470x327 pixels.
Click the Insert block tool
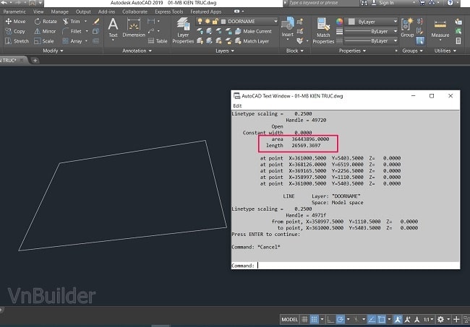point(288,27)
